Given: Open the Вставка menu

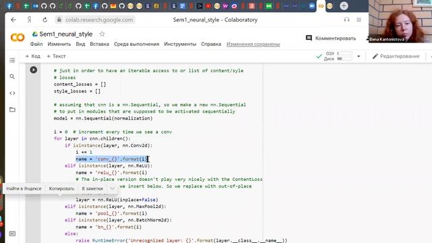Looking at the screenshot, I should pyautogui.click(x=99, y=44).
